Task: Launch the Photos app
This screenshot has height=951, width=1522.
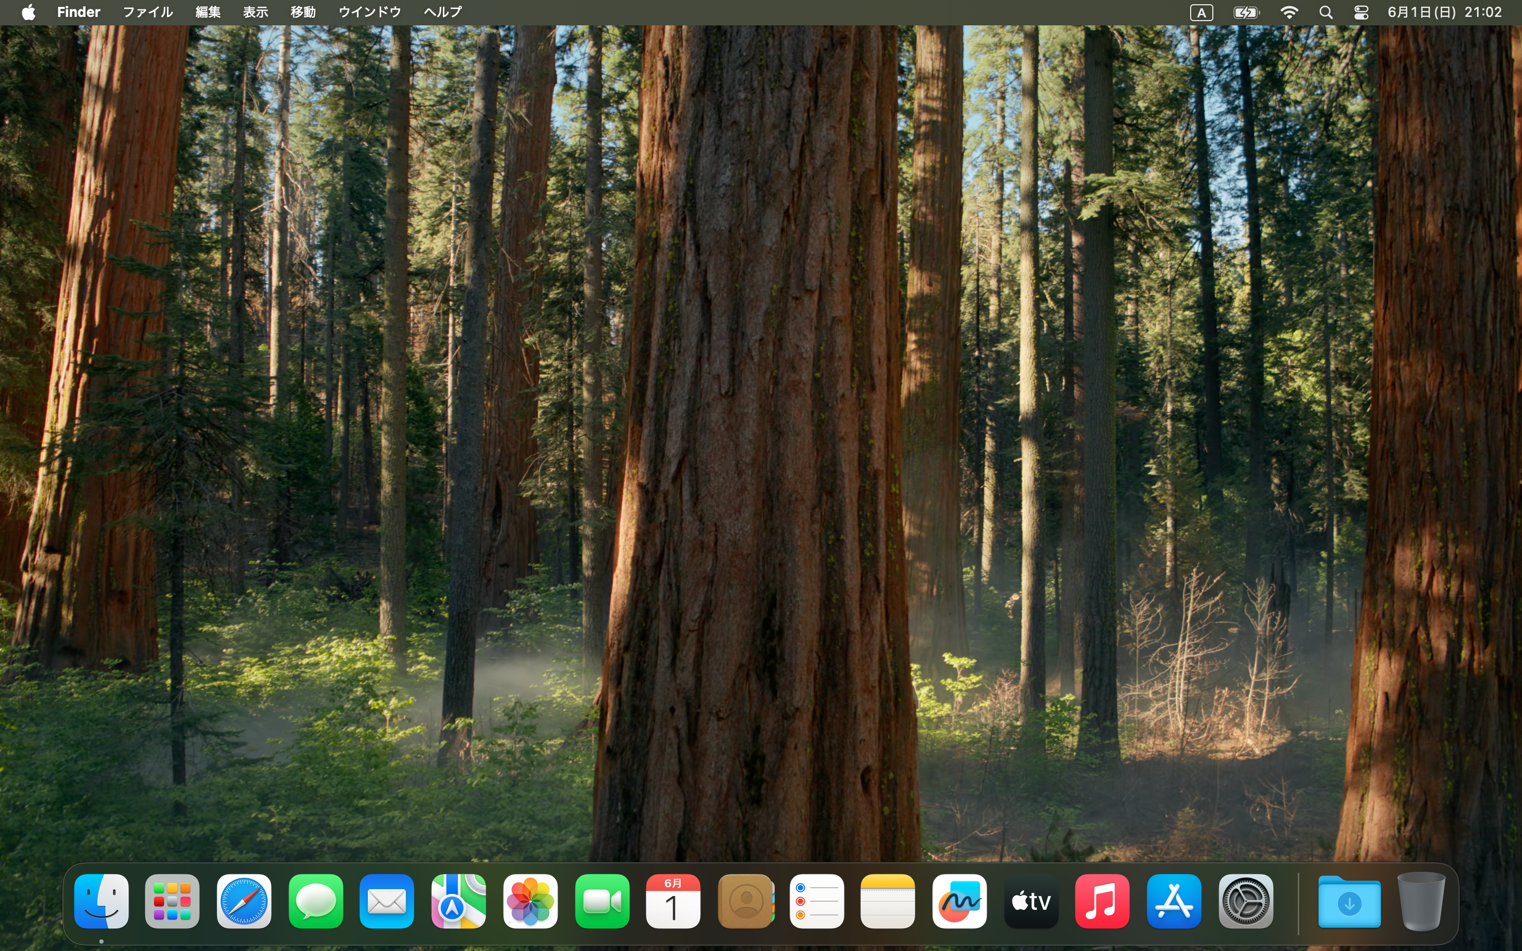Action: click(530, 901)
